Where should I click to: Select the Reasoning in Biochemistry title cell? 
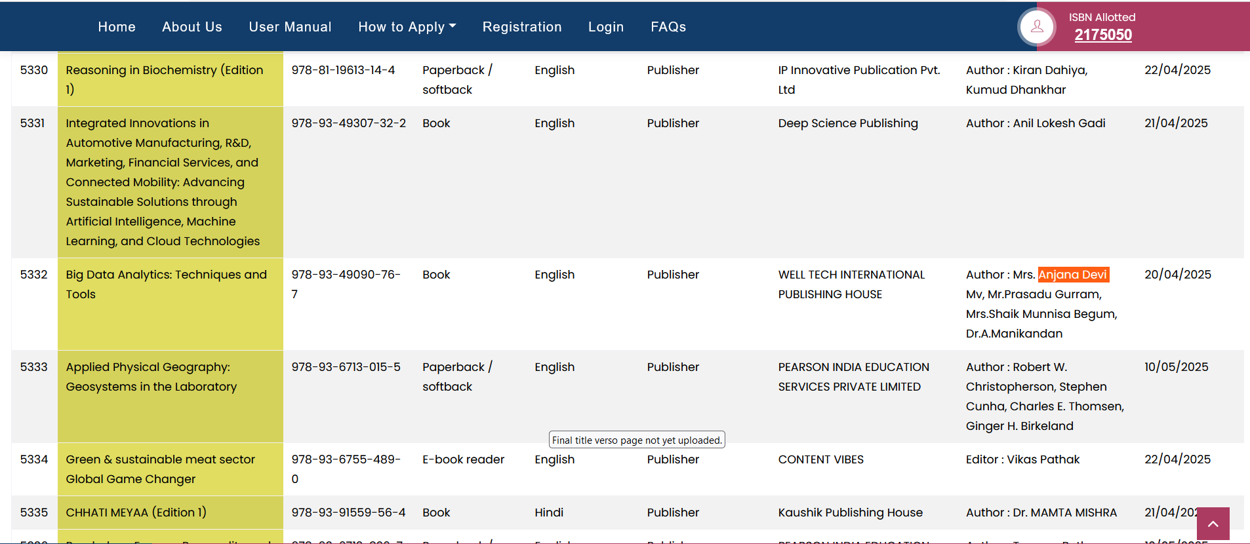pos(165,79)
